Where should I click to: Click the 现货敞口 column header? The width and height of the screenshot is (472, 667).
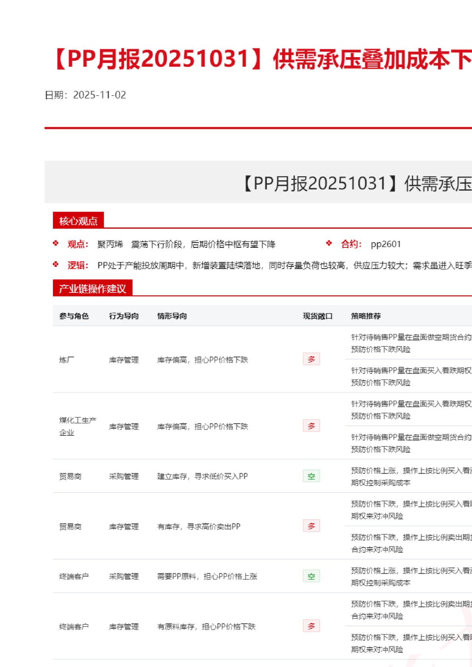tap(317, 316)
